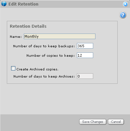Enable the Create Archived copies checkbox
The image size is (130, 131).
click(x=13, y=68)
